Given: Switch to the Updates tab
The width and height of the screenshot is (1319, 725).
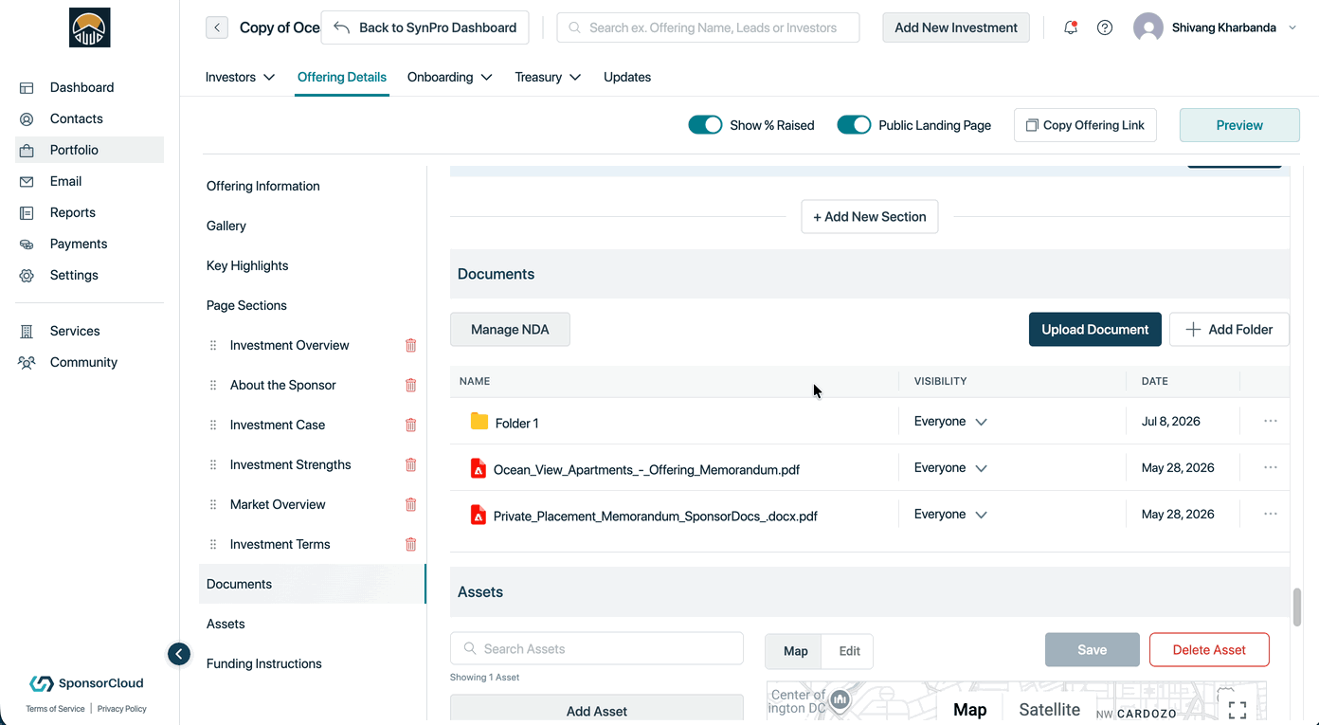Looking at the screenshot, I should [x=627, y=77].
